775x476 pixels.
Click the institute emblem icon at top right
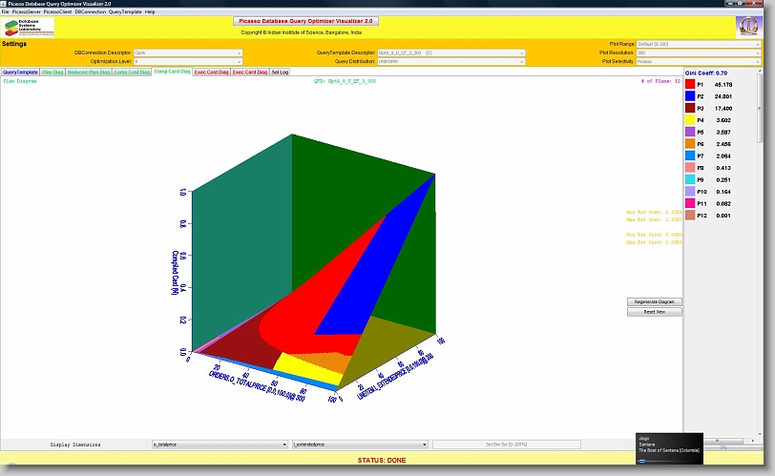(746, 27)
